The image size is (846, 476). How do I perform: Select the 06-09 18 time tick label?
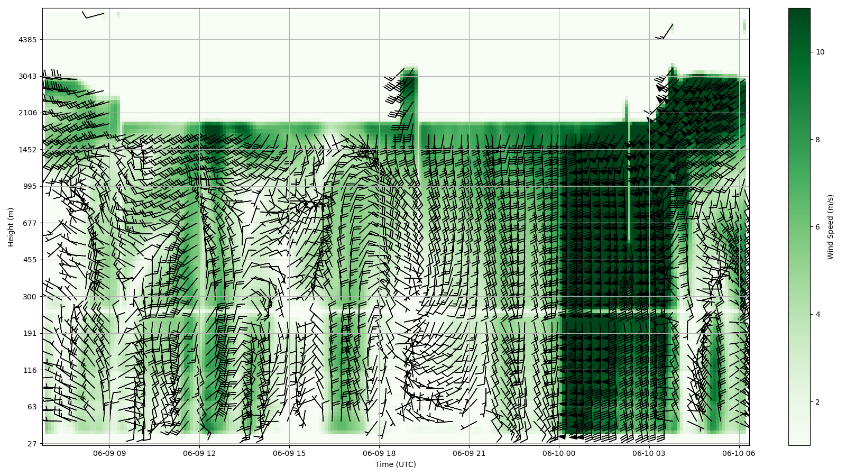point(379,453)
